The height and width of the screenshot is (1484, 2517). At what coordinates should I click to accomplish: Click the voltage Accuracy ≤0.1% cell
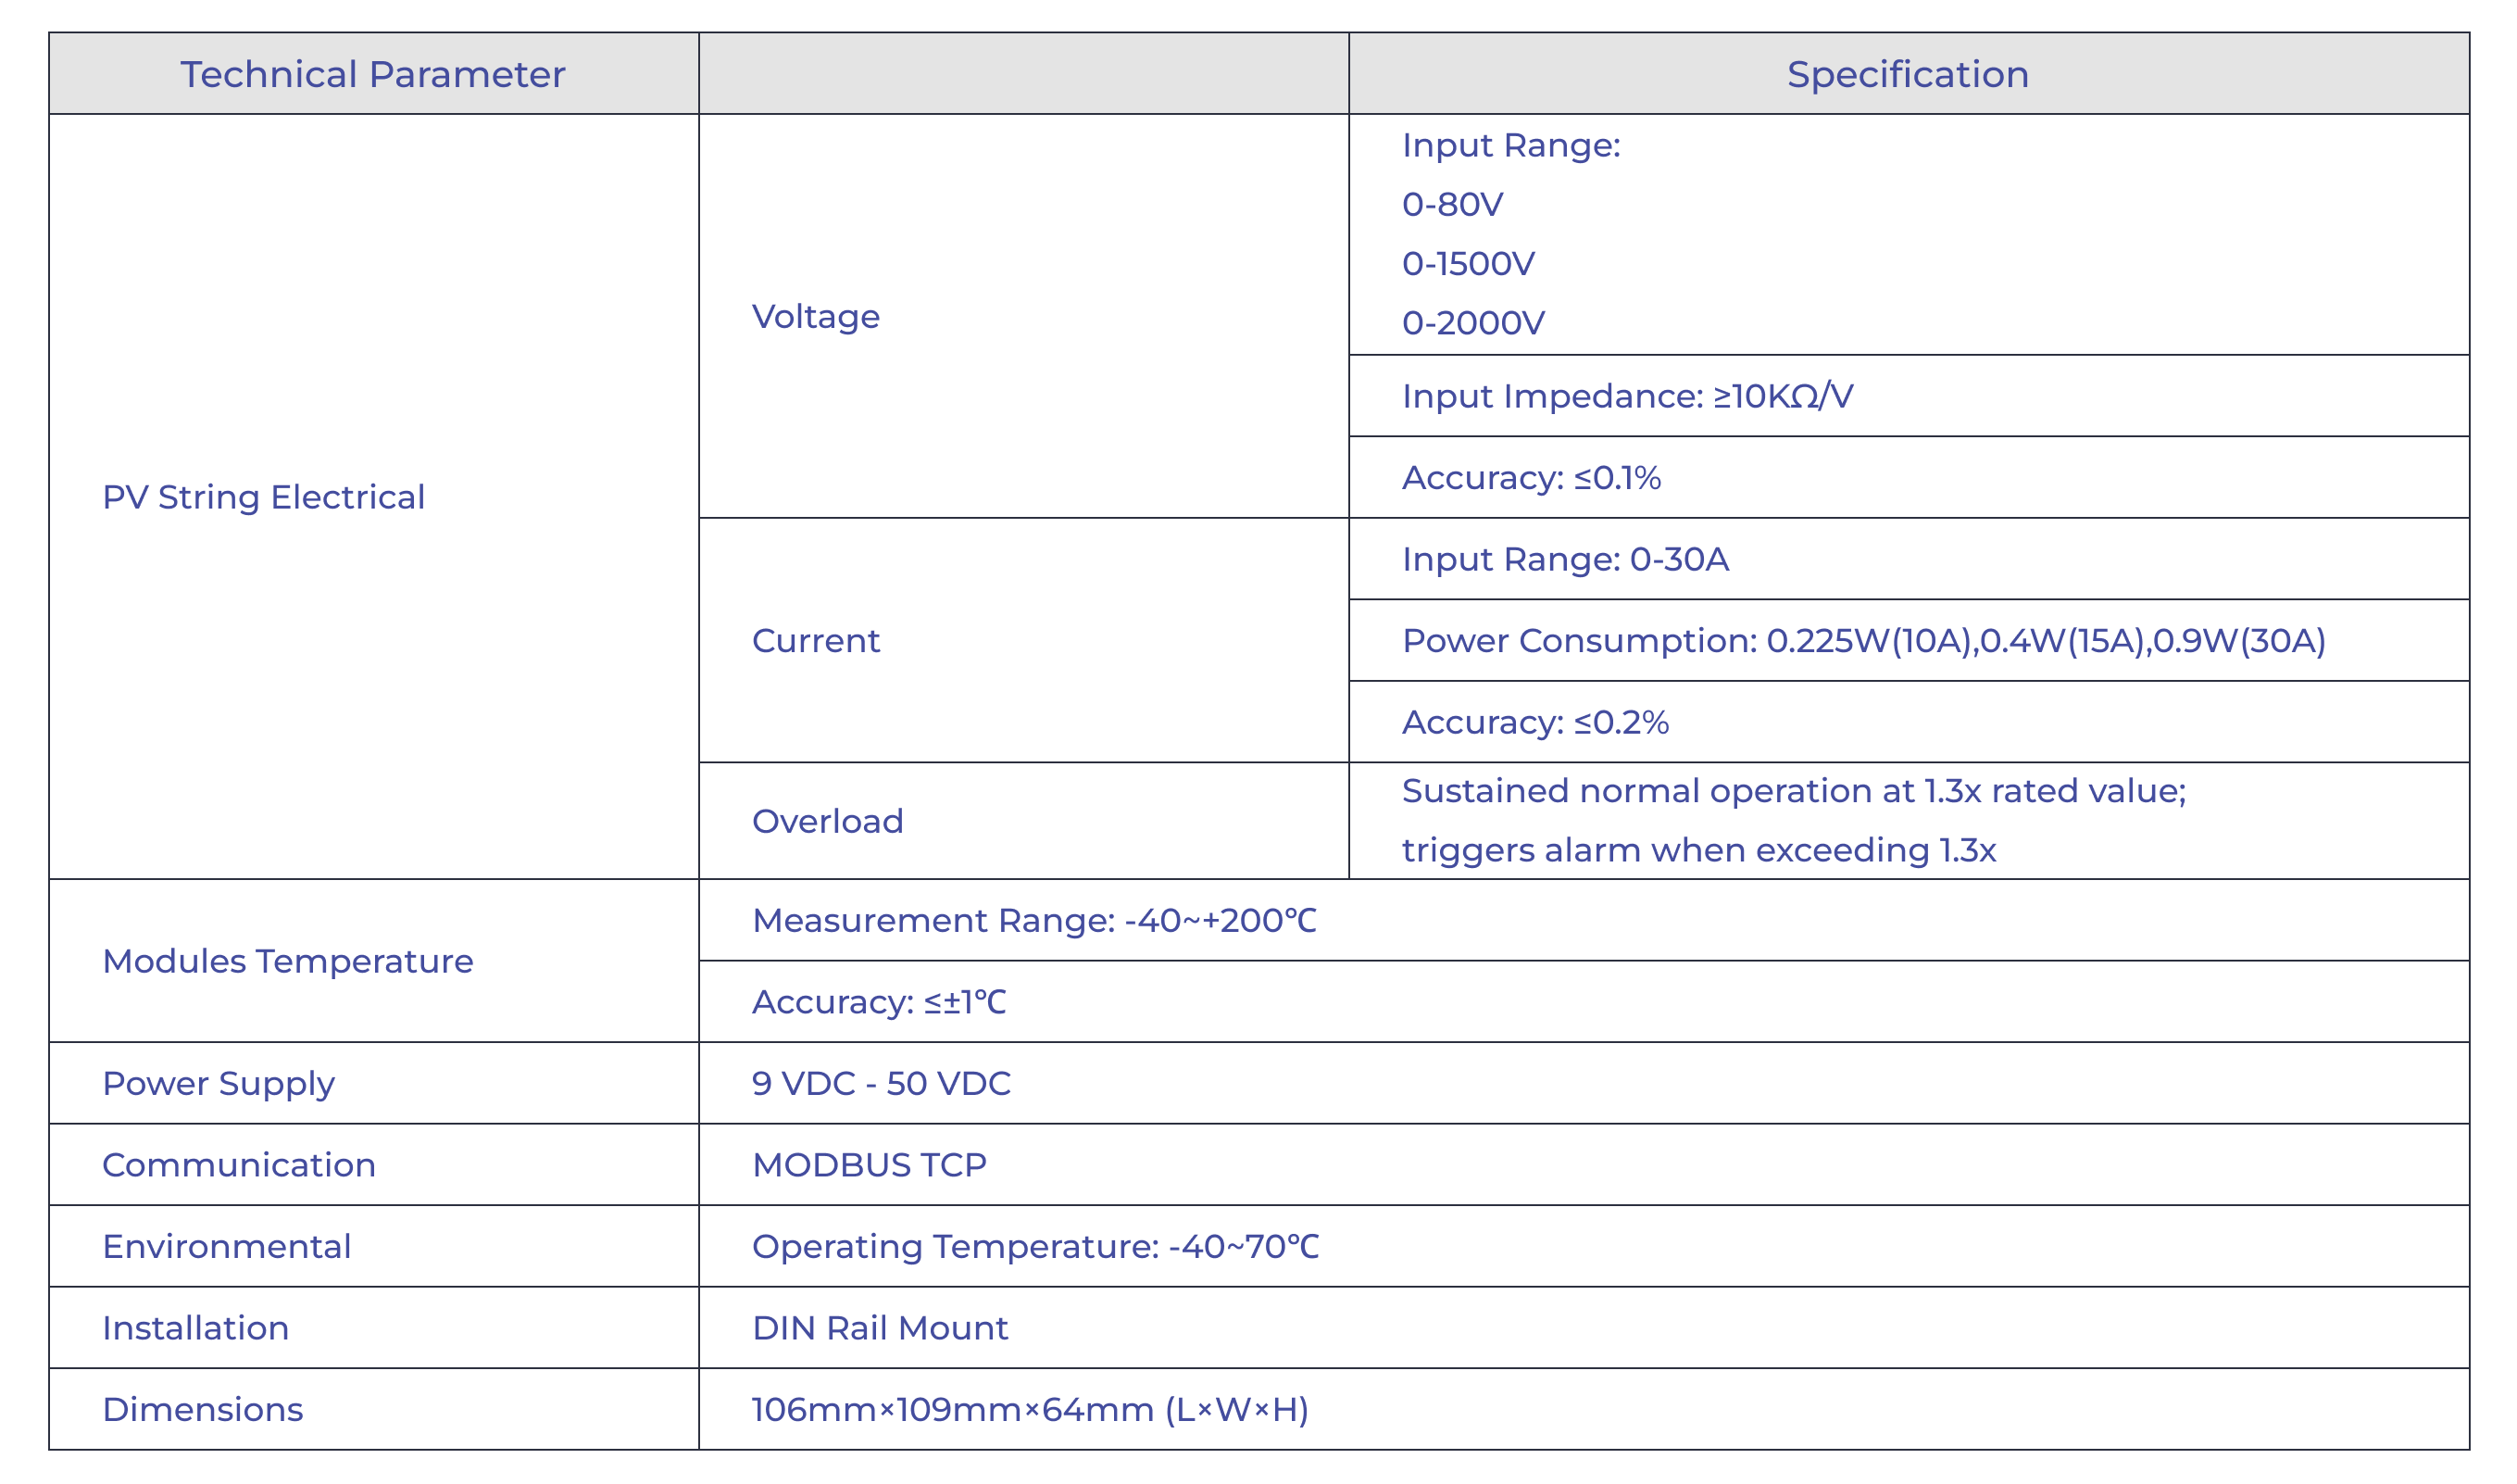[x=1531, y=478]
